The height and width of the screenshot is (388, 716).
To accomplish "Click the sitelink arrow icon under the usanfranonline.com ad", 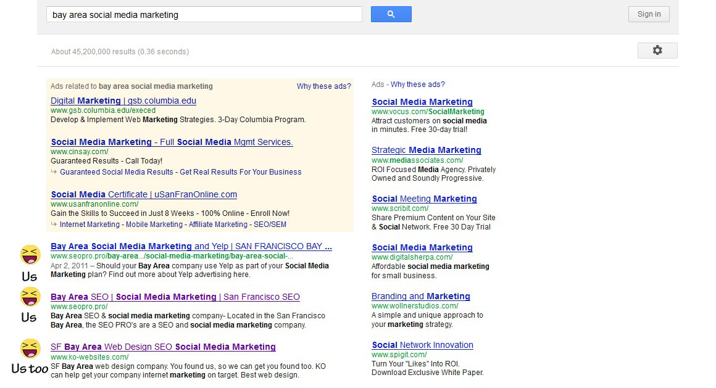I will click(x=54, y=224).
